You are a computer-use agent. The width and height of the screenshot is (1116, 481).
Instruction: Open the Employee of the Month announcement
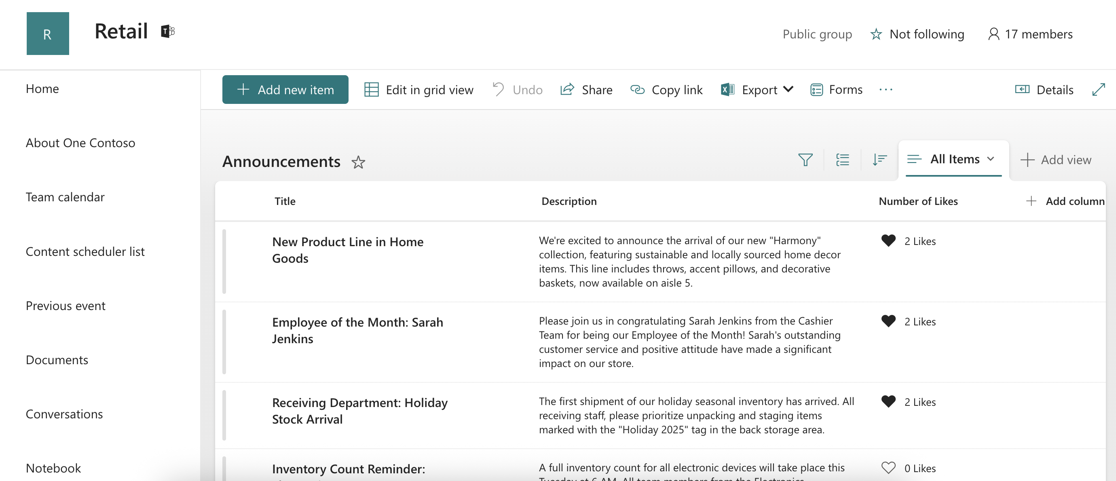click(x=357, y=330)
